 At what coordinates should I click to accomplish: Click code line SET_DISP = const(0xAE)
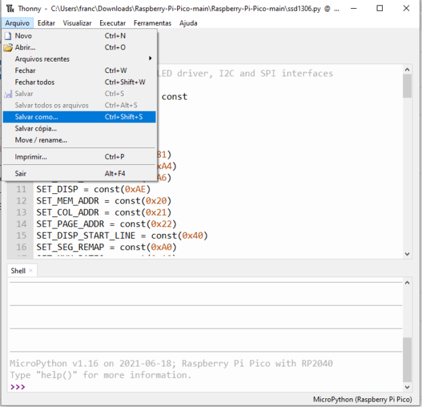point(93,189)
